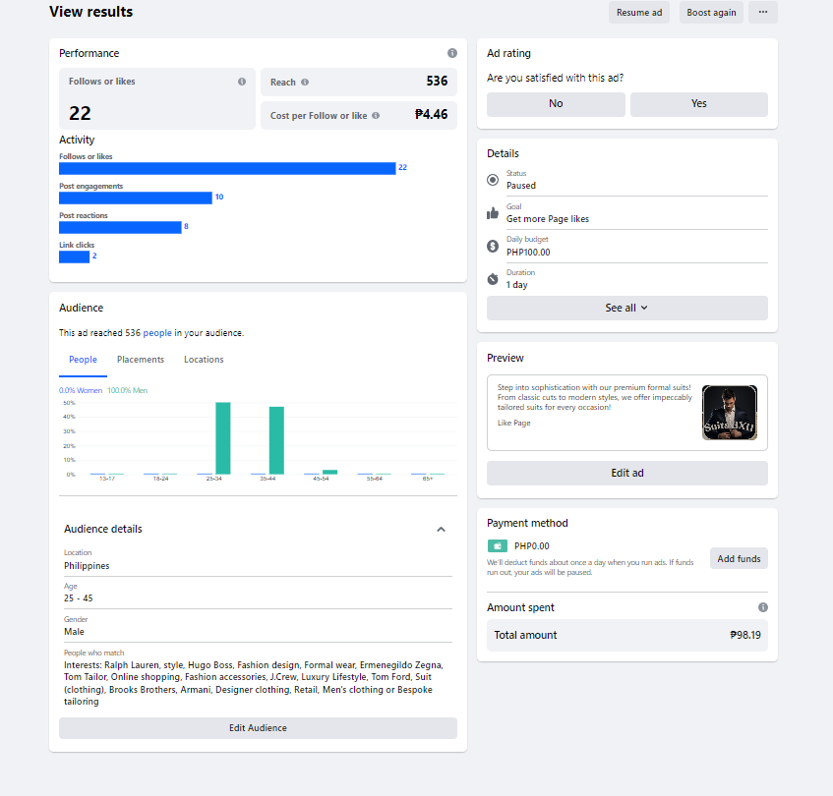Click info icon beside Cost per Follow
The image size is (833, 796).
tap(377, 116)
